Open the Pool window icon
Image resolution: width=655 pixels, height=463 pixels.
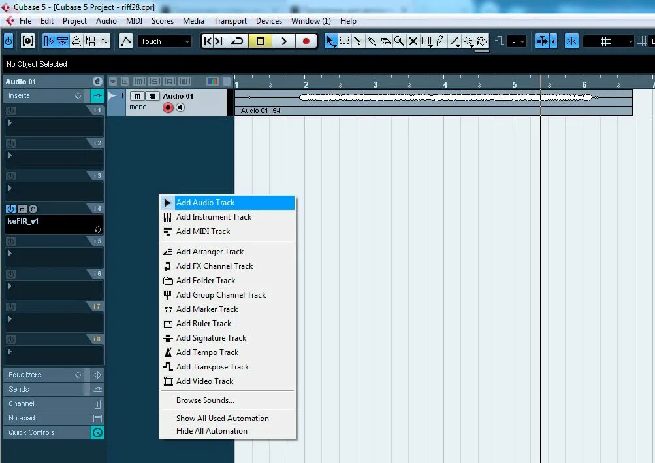[x=90, y=41]
